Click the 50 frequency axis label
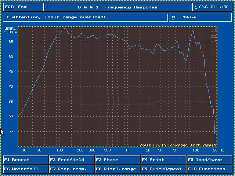This screenshot has width=235, height=176. pos(39,150)
